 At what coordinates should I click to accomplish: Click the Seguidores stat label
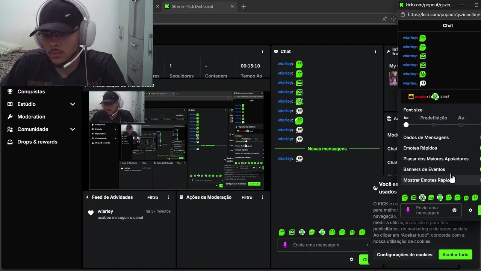[182, 76]
